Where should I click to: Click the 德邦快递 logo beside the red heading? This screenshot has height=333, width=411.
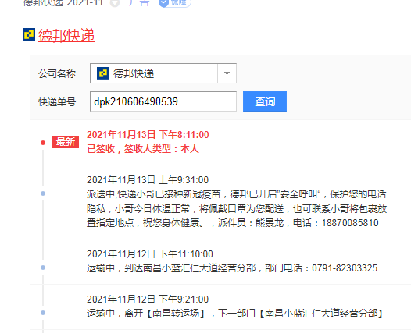(29, 34)
